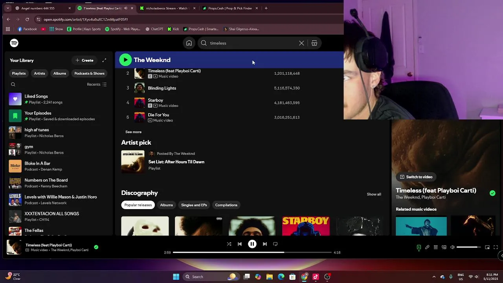Screen dimensions: 503x283
Task: Open Your Episodes
Action: 58,116
